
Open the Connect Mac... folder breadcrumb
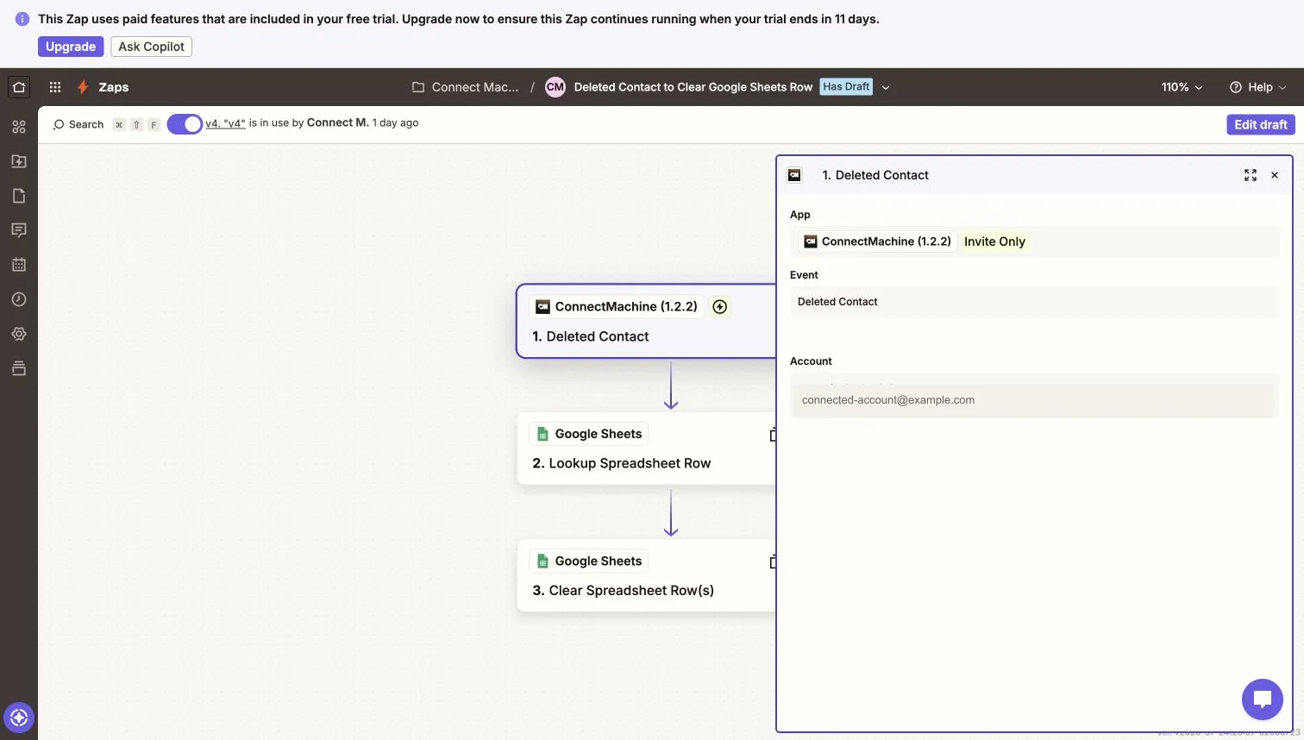tap(475, 87)
